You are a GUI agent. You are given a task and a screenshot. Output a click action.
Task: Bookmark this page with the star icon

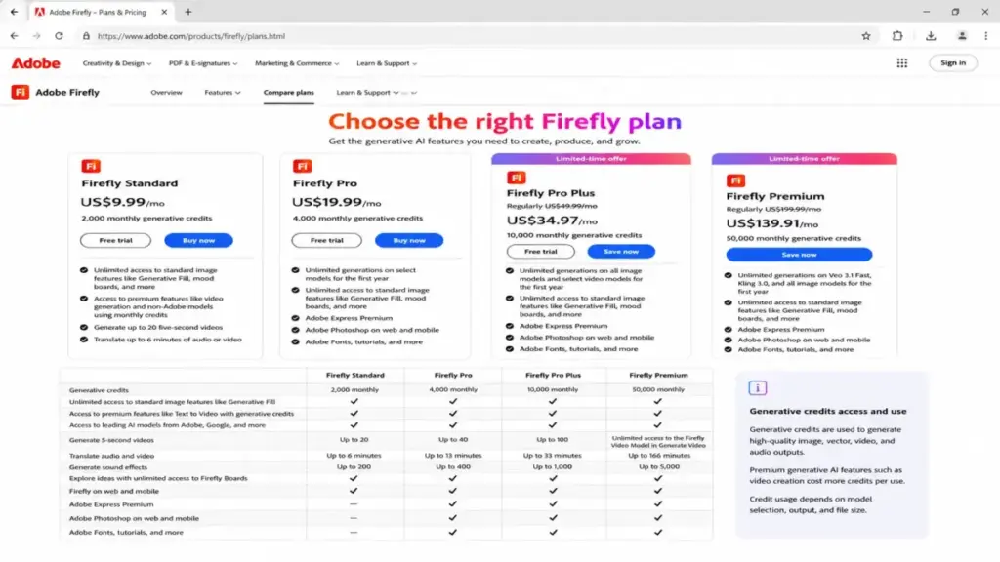[866, 36]
